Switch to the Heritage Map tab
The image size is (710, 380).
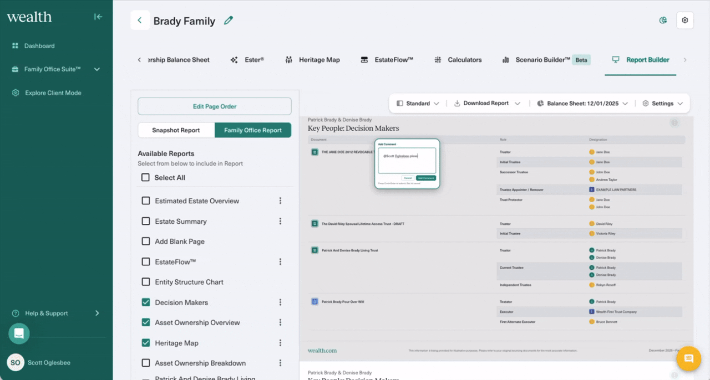313,60
